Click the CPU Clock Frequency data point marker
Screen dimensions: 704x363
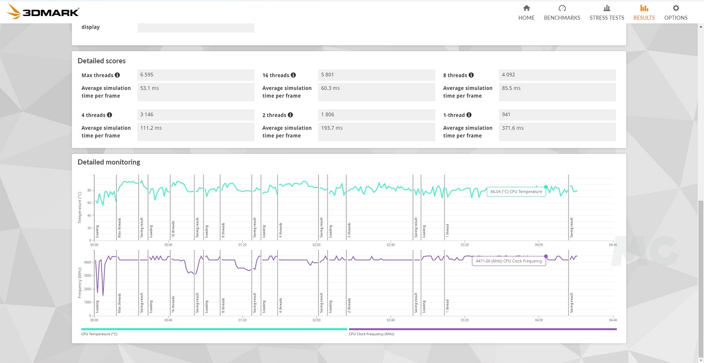(x=546, y=256)
